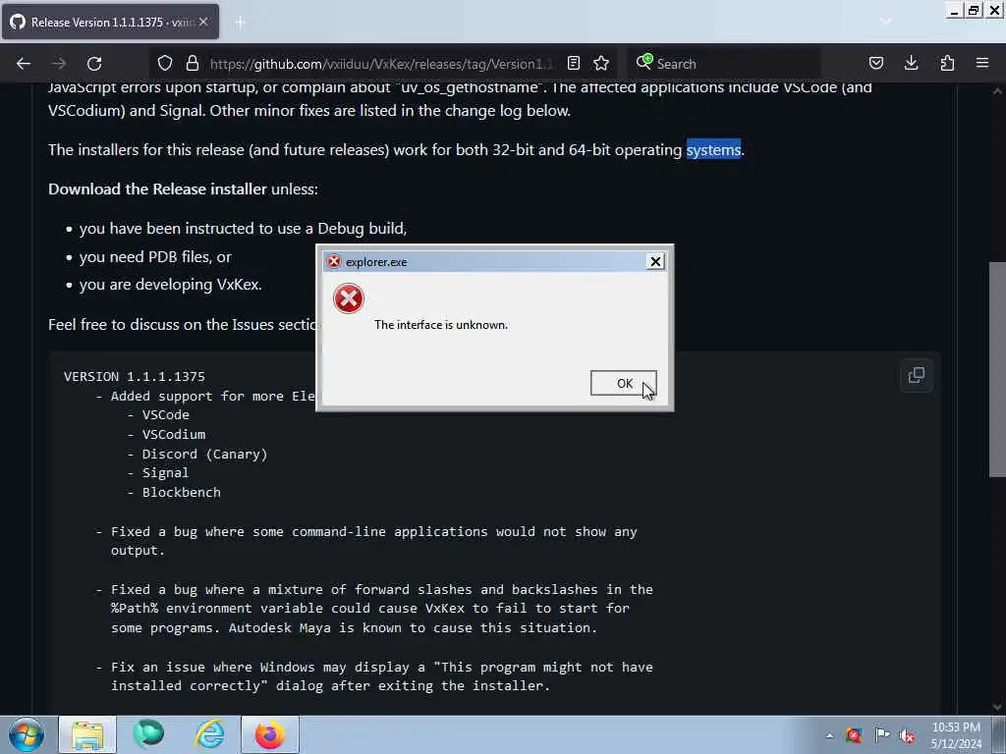Switch to Firefox taskbar button
Screen dimensions: 1006x754
coord(270,734)
